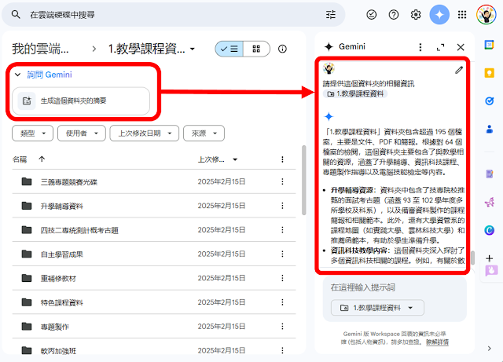This screenshot has height=362, width=503.
Task: Open the Help question mark icon
Action: [x=394, y=14]
